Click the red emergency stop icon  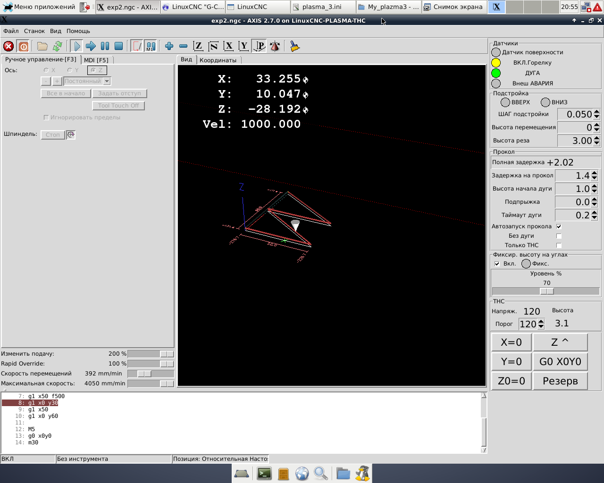tap(8, 46)
